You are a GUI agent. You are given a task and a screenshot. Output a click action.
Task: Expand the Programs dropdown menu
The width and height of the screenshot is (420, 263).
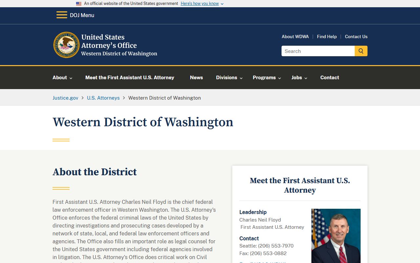(267, 78)
